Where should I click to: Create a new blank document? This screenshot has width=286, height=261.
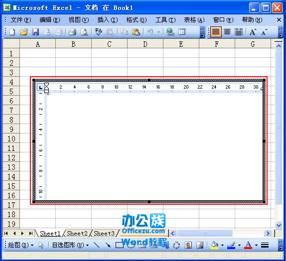[12, 32]
